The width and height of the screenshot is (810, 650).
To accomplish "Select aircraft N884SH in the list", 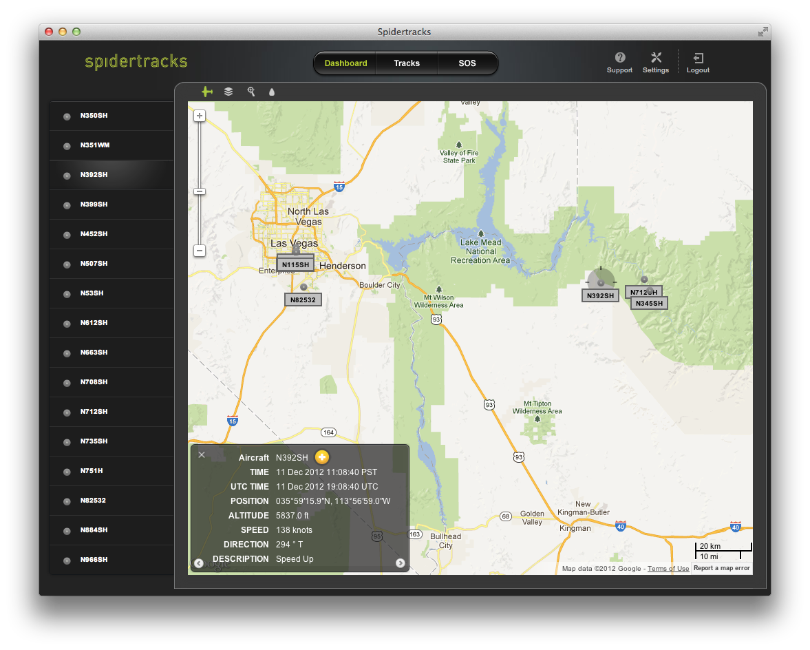I will 111,530.
